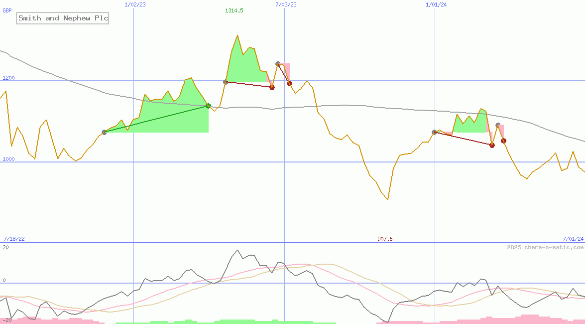Click the red exit marker just right of the 7/03/23 line
The image size is (585, 324).
coord(290,83)
